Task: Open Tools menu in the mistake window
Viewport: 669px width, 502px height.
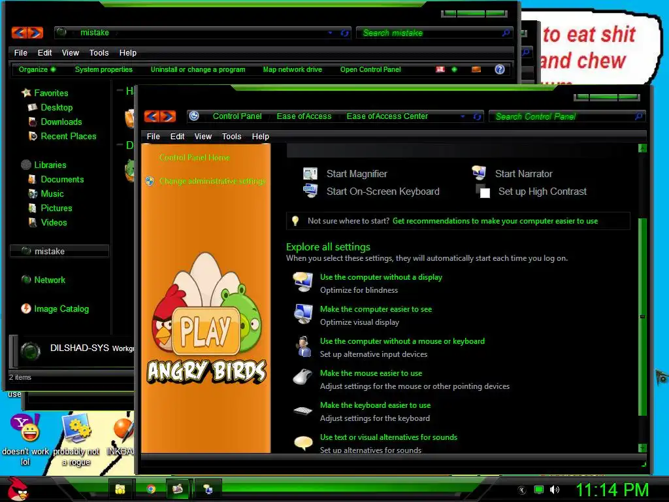Action: tap(99, 52)
